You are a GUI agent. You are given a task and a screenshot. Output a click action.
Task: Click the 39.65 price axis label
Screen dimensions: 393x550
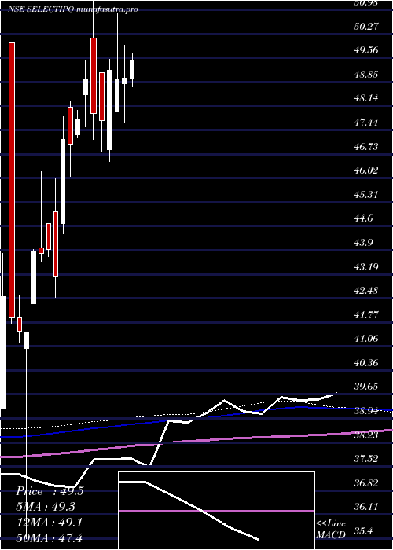(366, 387)
